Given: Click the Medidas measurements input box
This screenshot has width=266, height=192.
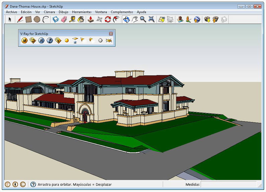Looking at the screenshot, I should (229, 184).
